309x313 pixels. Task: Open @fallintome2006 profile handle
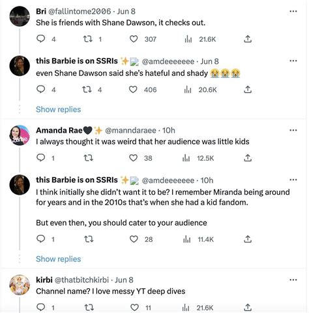coord(80,11)
